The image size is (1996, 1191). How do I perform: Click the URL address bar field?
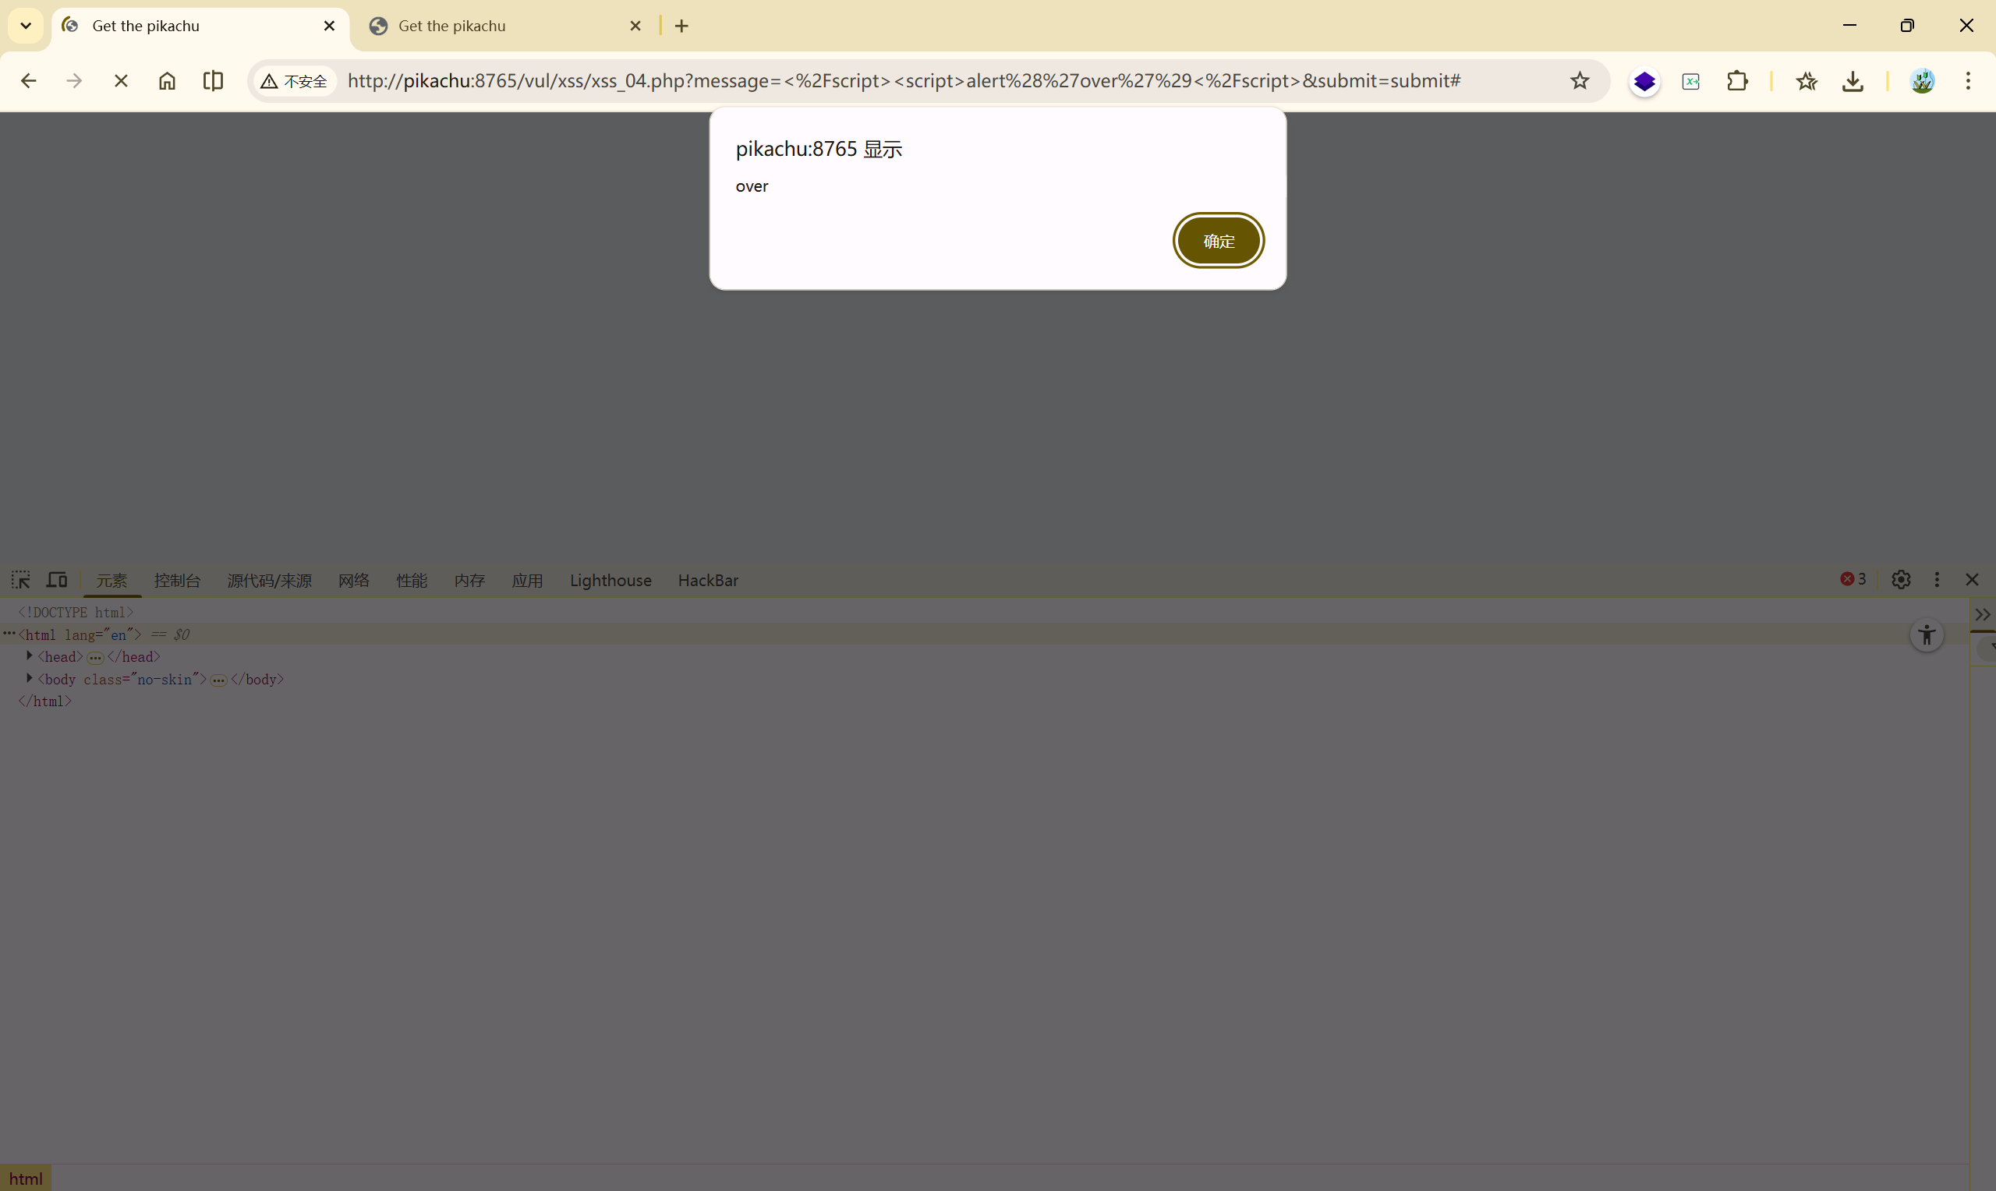point(903,81)
